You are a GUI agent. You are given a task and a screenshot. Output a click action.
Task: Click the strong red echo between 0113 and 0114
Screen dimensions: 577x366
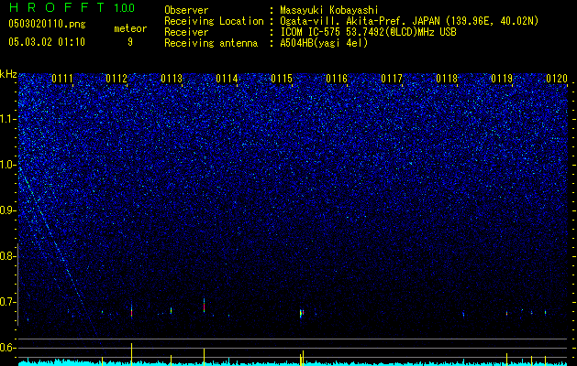click(204, 306)
